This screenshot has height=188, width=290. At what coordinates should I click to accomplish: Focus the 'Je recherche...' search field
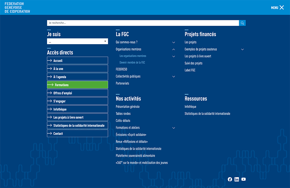(143, 23)
